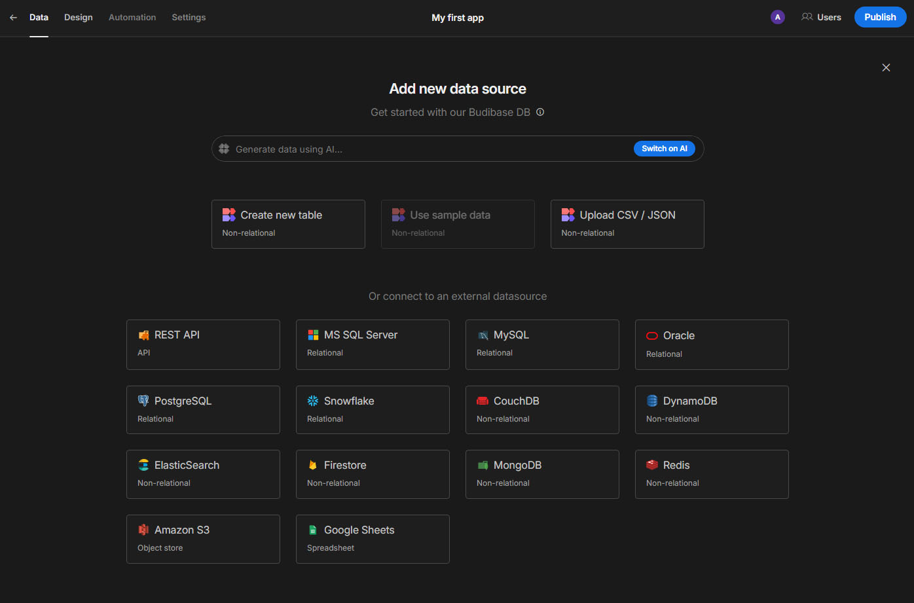Screen dimensions: 914x603
Task: Click the Google Sheets icon
Action: 313,530
